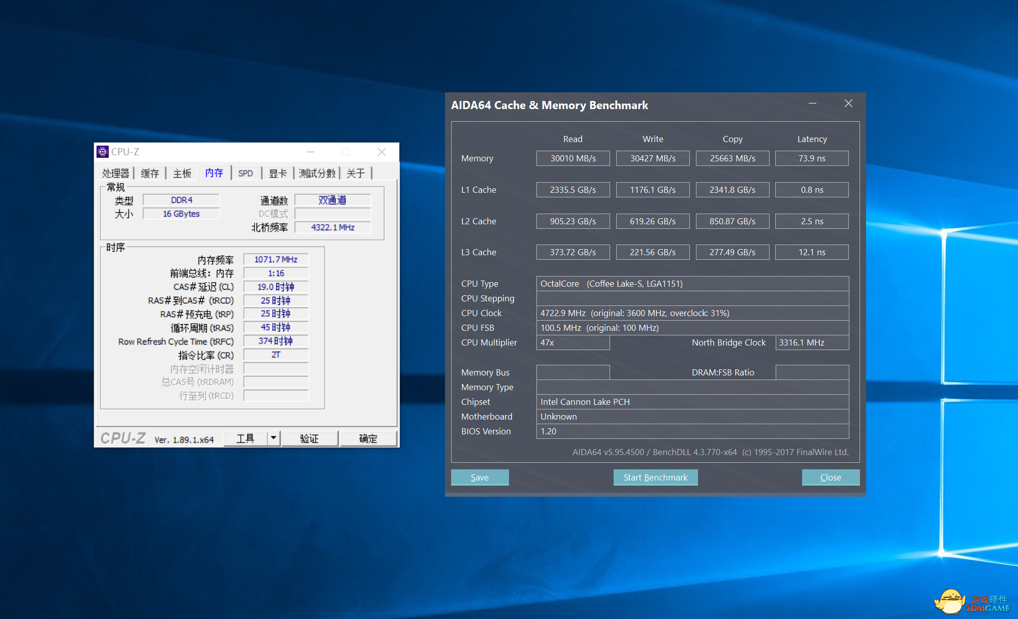The image size is (1018, 619).
Task: Click the CPU Clock field showing 4722.9 MHz
Action: (692, 313)
